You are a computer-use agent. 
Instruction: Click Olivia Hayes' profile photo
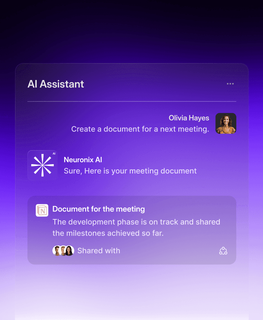click(226, 124)
